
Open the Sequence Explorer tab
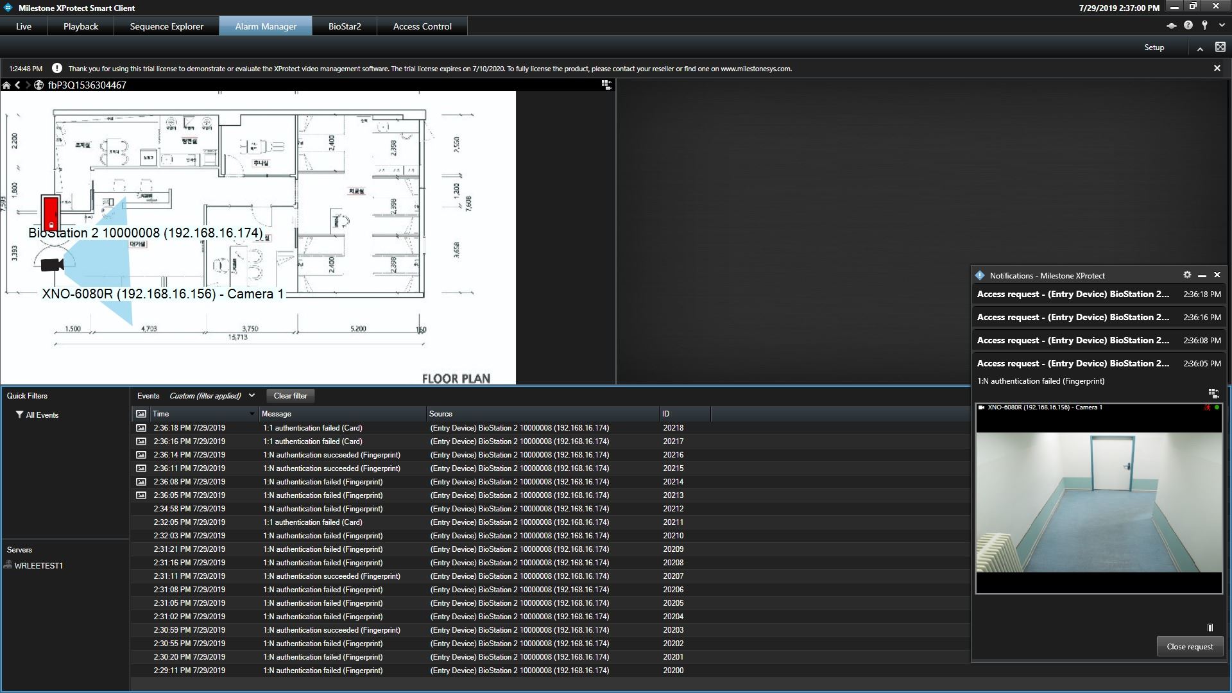(x=167, y=26)
